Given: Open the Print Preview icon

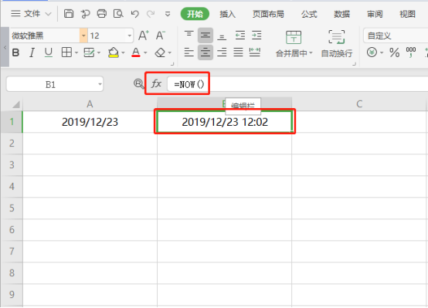Looking at the screenshot, I should pyautogui.click(x=118, y=14).
